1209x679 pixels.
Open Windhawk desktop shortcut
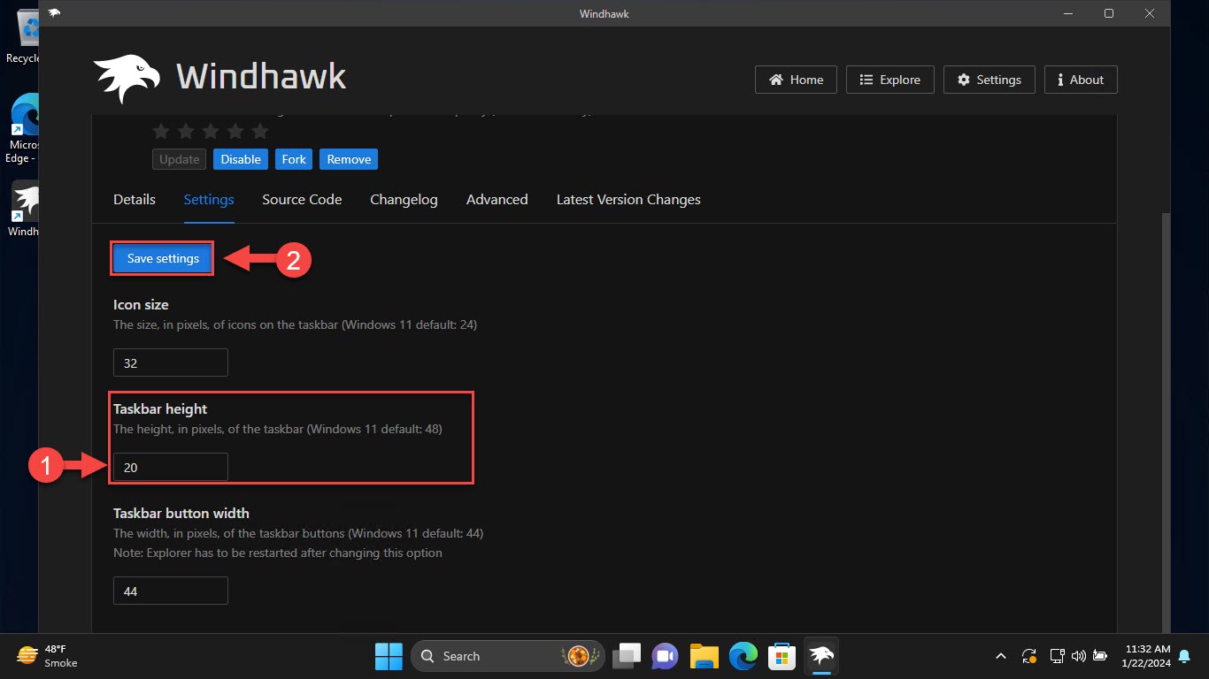tap(25, 210)
